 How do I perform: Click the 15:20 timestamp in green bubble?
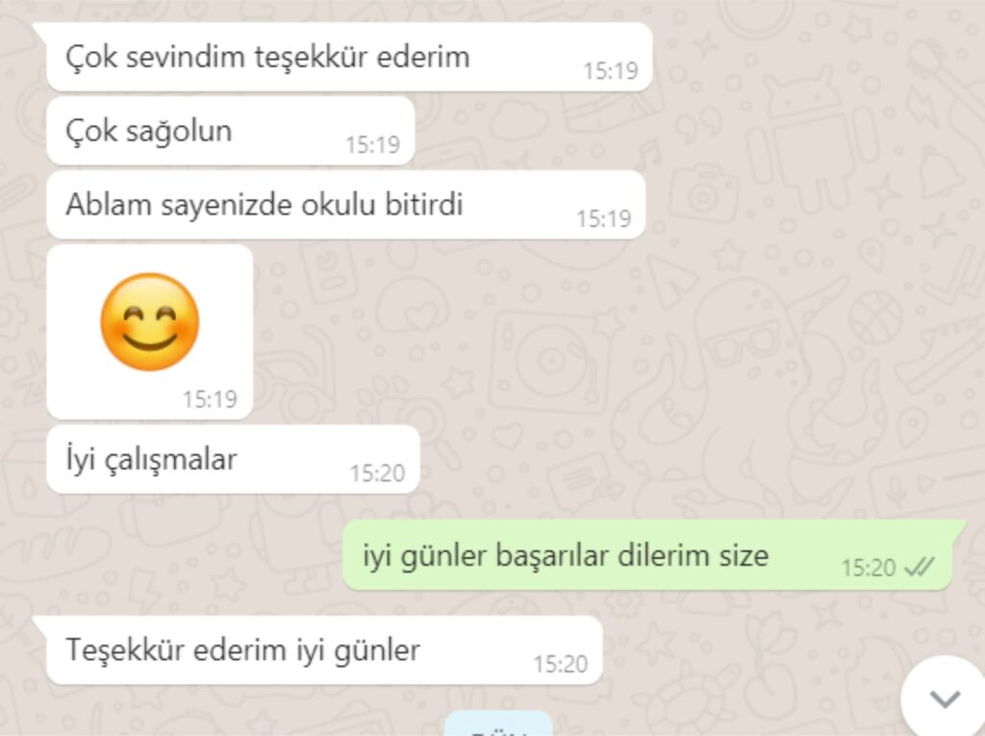coord(869,567)
